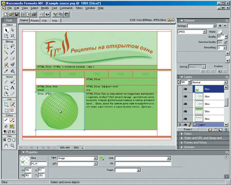The image size is (231, 185).
Task: Open the Matte color swatch
Action: [x=220, y=32]
